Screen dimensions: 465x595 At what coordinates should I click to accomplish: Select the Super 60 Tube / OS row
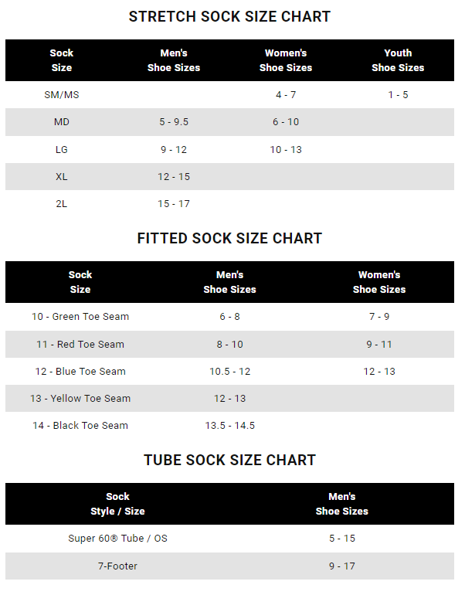click(117, 539)
